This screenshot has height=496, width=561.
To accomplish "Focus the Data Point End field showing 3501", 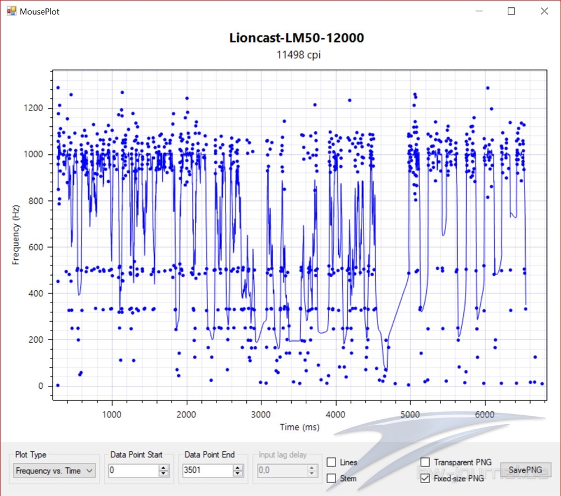I will (208, 470).
